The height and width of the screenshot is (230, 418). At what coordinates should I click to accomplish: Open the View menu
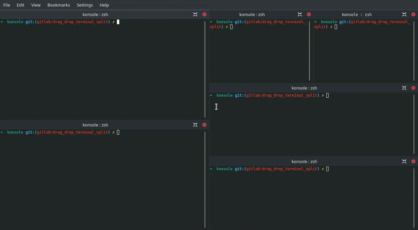click(36, 5)
